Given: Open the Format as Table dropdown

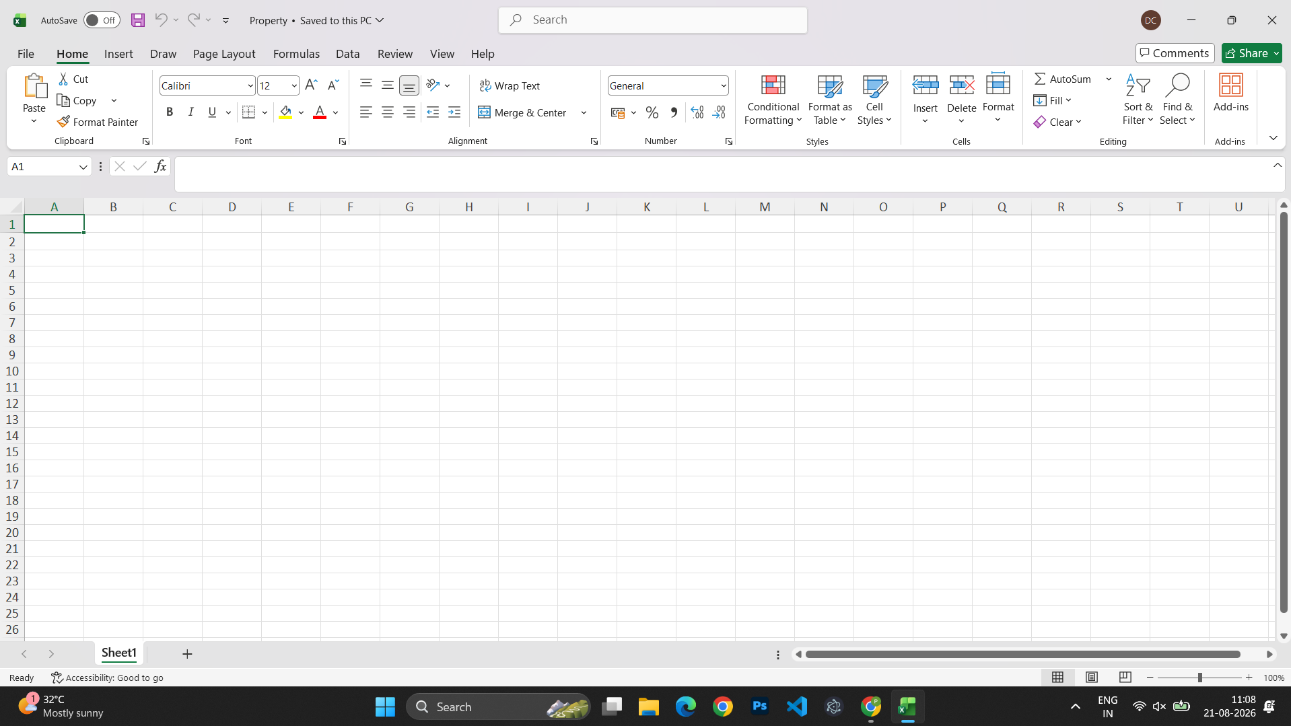Looking at the screenshot, I should pyautogui.click(x=830, y=100).
